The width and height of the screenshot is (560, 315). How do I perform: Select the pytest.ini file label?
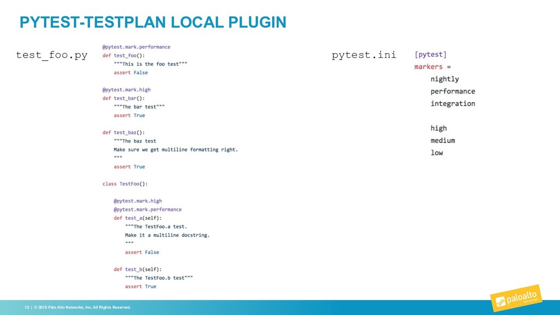pyautogui.click(x=364, y=55)
